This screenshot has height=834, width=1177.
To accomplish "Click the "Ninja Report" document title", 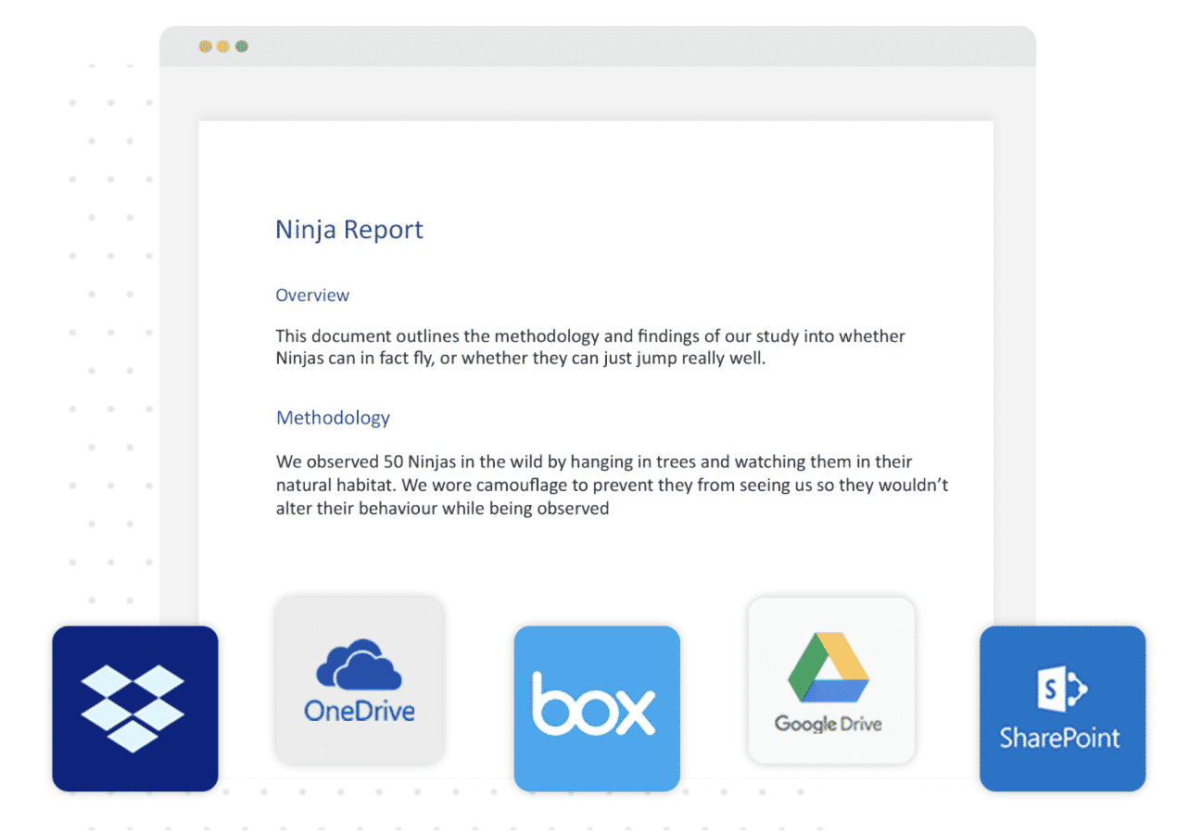I will (x=349, y=230).
